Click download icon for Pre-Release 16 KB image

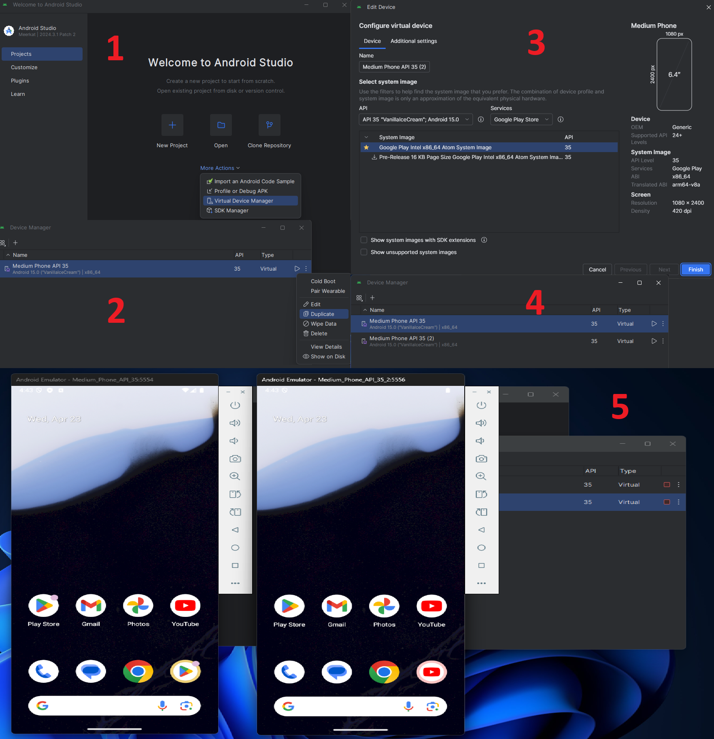pyautogui.click(x=374, y=157)
